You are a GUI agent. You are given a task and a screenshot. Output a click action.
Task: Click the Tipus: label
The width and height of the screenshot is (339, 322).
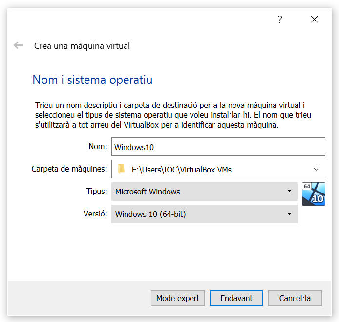(97, 191)
